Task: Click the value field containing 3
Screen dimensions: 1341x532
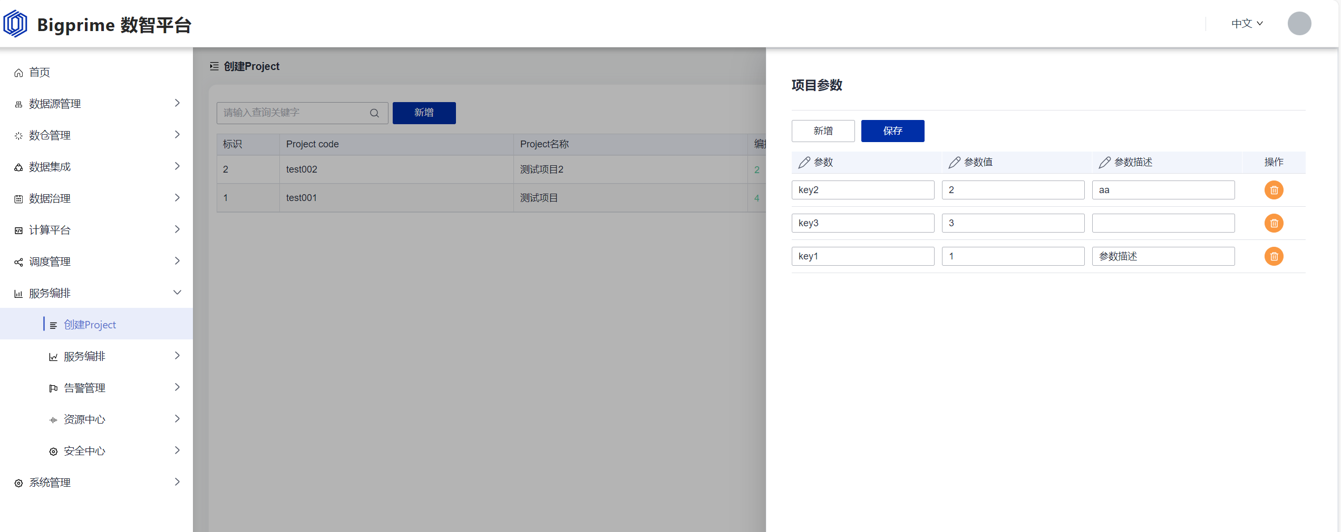Action: (x=1013, y=223)
